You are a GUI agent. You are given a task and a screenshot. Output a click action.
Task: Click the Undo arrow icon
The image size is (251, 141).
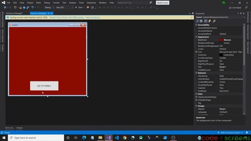click(x=33, y=7)
